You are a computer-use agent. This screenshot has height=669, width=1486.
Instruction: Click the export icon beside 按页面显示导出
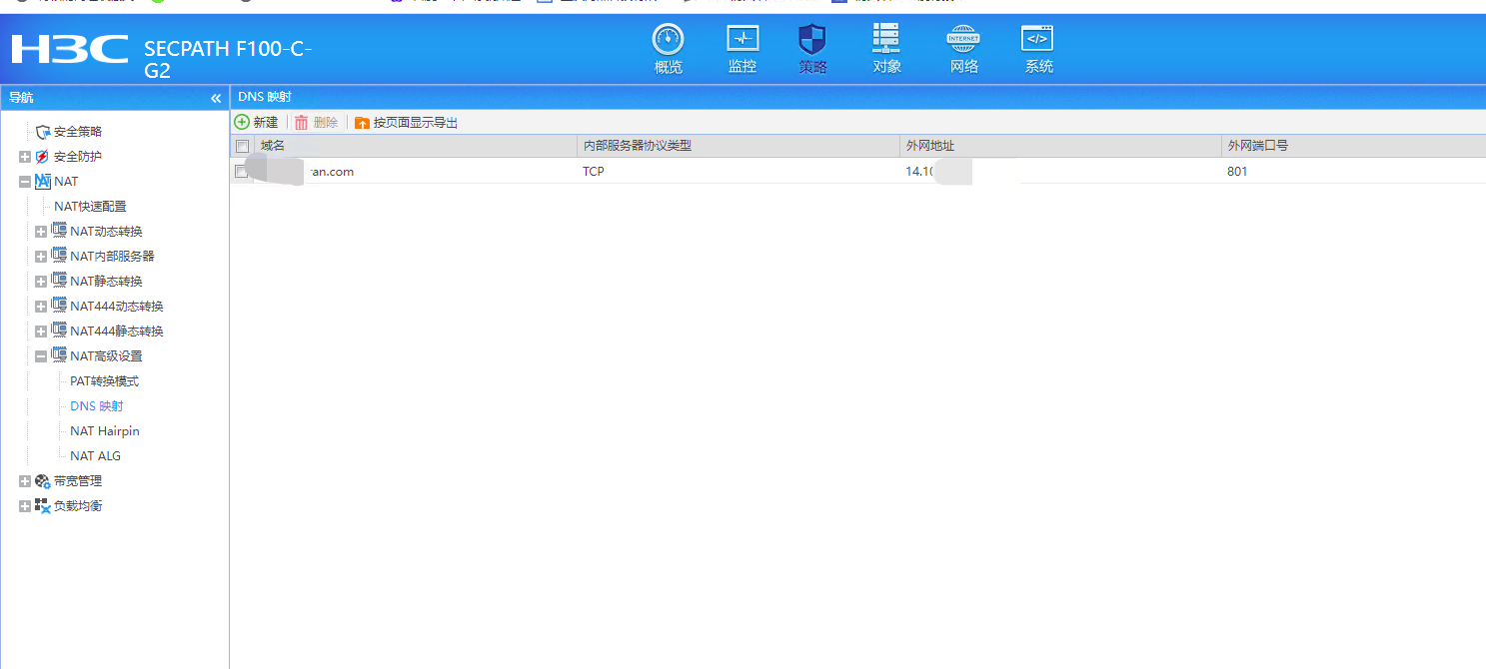point(362,123)
